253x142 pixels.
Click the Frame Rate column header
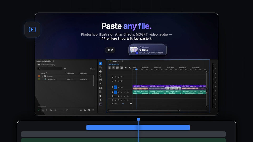click(70, 73)
